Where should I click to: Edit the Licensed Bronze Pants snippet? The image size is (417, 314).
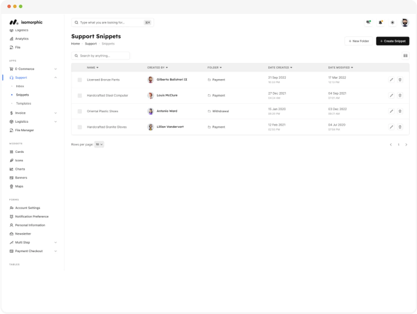click(x=391, y=80)
